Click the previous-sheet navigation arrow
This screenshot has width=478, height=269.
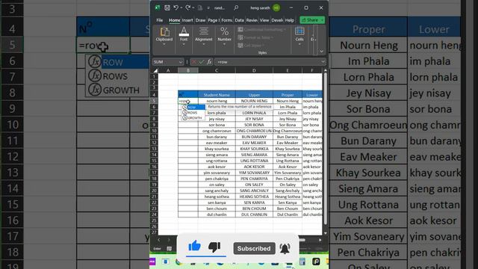pos(158,240)
